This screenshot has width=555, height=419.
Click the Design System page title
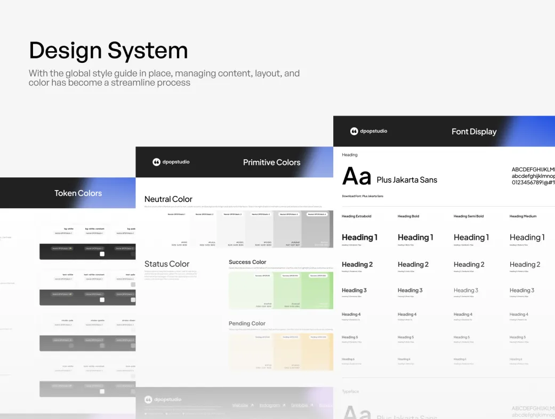pos(108,51)
